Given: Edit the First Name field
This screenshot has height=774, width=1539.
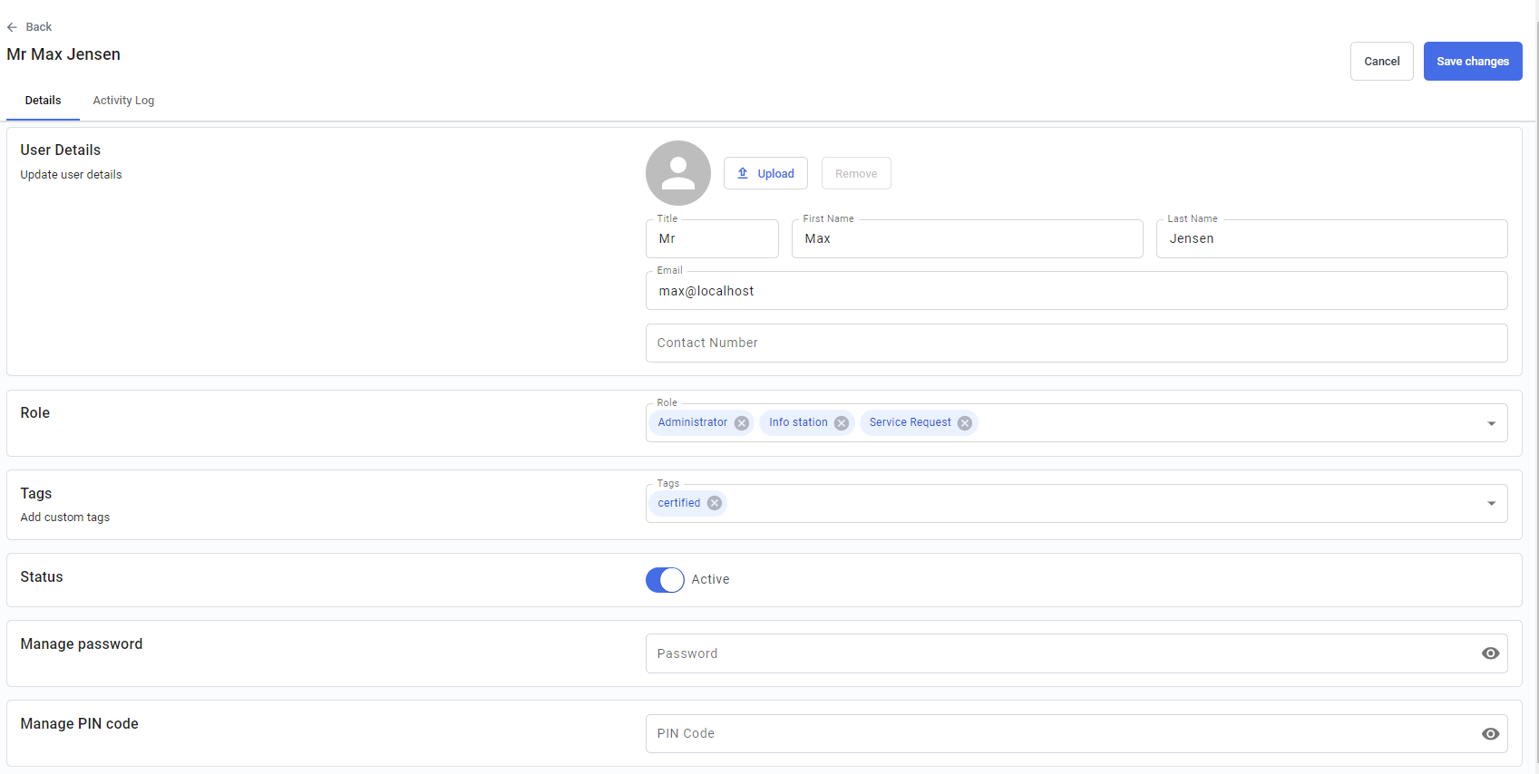Looking at the screenshot, I should point(967,238).
